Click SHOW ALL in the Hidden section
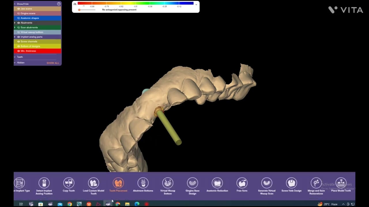Screen dimensions: 369x207 53,63
